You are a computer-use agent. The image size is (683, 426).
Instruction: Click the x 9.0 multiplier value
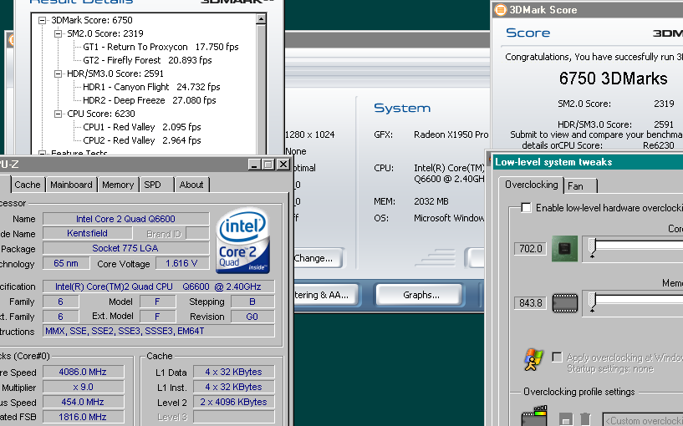(84, 388)
